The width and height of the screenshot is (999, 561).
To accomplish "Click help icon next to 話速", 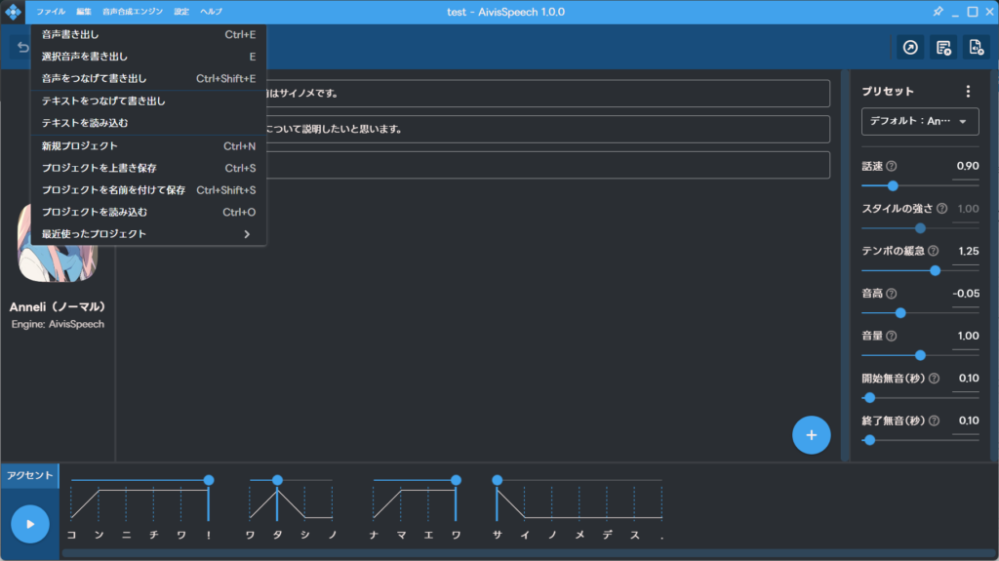I will [892, 166].
